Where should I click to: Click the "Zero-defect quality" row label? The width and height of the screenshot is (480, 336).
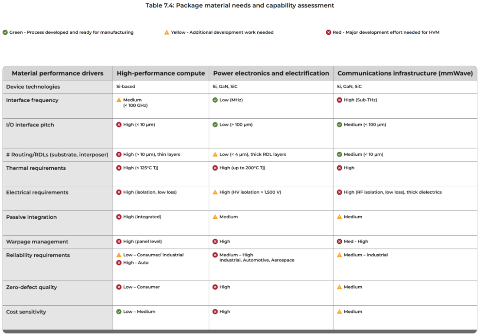(32, 287)
